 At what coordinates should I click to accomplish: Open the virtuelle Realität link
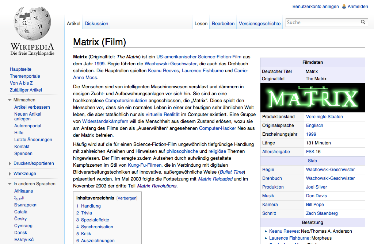point(163,115)
